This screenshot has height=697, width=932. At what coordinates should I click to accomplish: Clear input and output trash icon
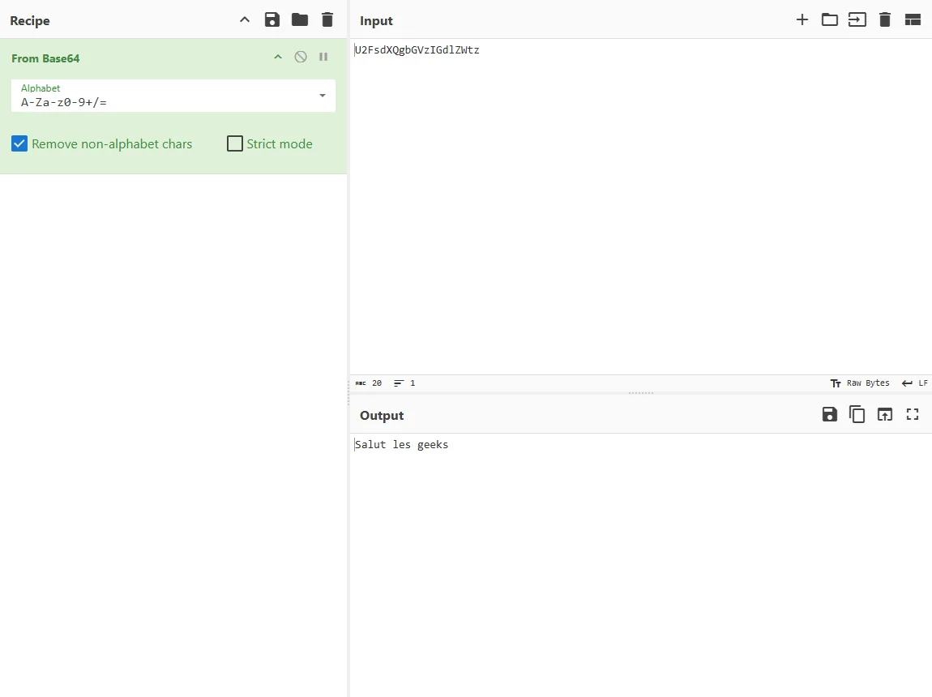click(x=884, y=19)
